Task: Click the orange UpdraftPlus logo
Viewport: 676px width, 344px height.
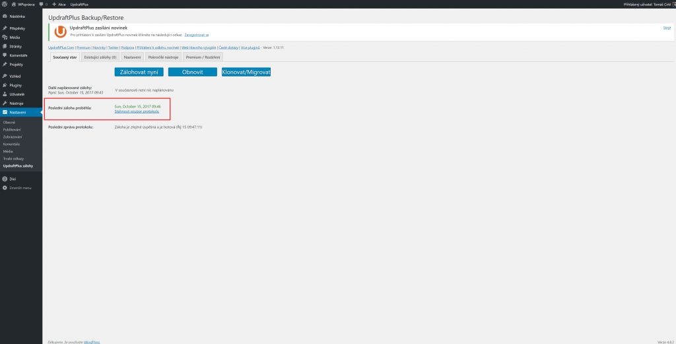Action: coord(61,32)
